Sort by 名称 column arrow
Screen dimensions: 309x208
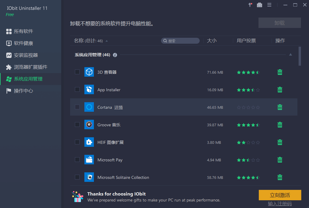107,41
